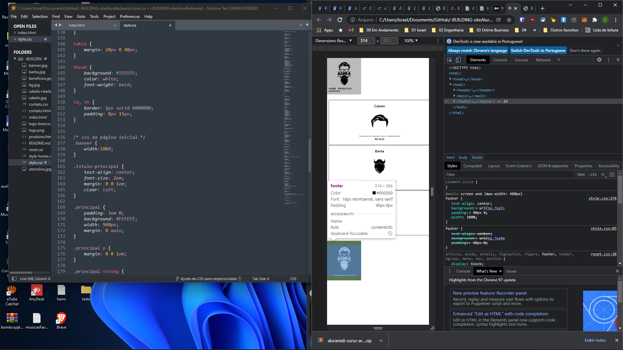Open DevTools settings gear
Screen dimensions: 623x350
point(599,60)
